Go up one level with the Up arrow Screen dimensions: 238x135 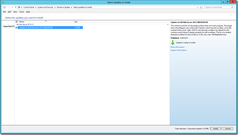coord(15,7)
